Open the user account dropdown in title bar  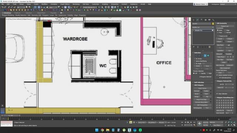pyautogui.click(x=201, y=4)
